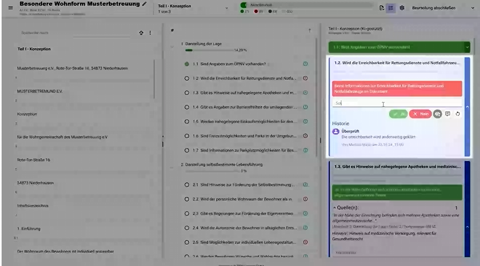Click into the Textsuche search field

coord(76,32)
